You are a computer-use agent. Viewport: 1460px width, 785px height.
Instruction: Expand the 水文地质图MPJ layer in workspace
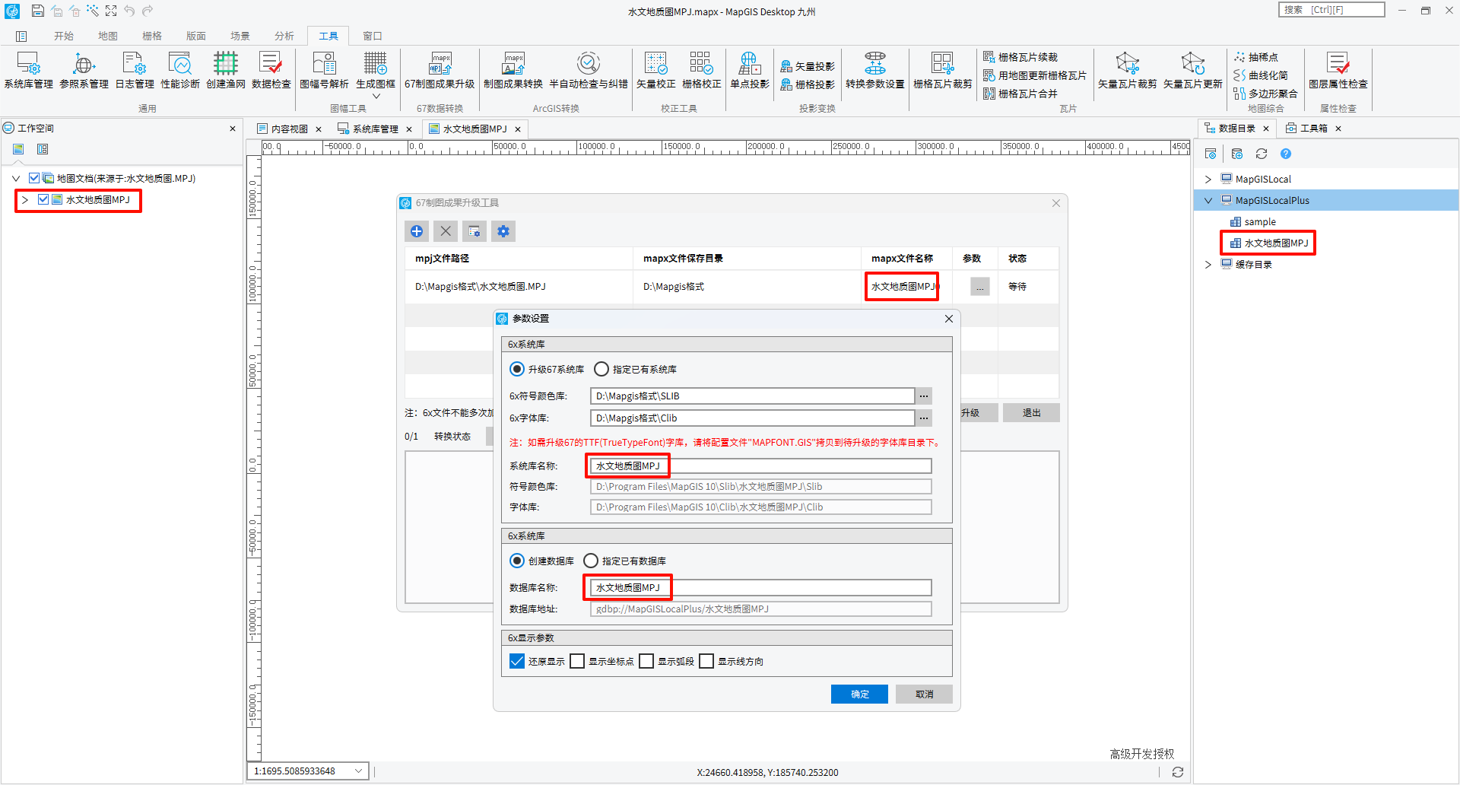point(25,200)
